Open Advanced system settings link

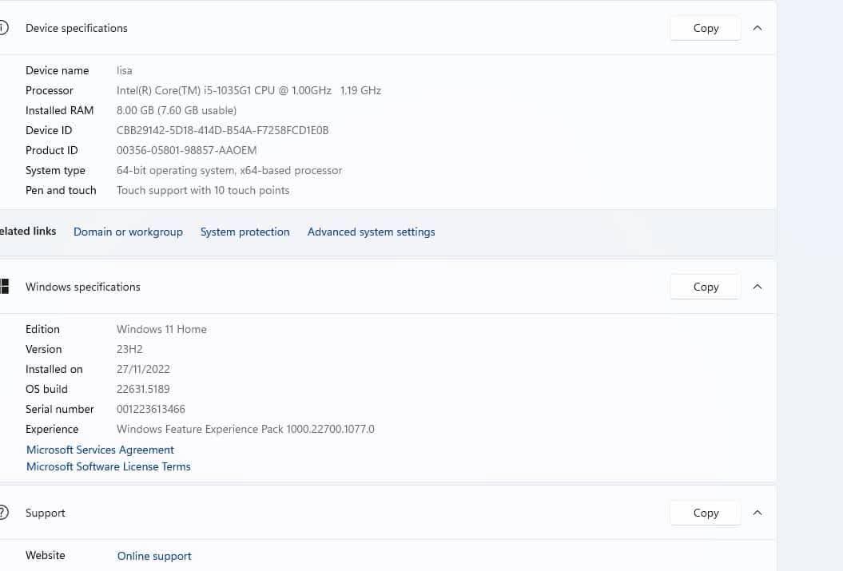[x=371, y=232]
